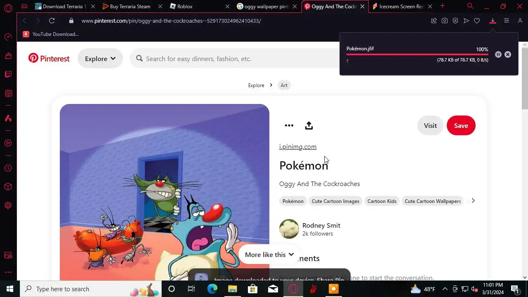Screen dimensions: 528x297
Task: Reload the page
Action: (x=52, y=21)
